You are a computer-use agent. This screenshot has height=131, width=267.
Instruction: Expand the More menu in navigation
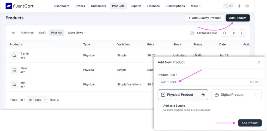click(x=196, y=6)
